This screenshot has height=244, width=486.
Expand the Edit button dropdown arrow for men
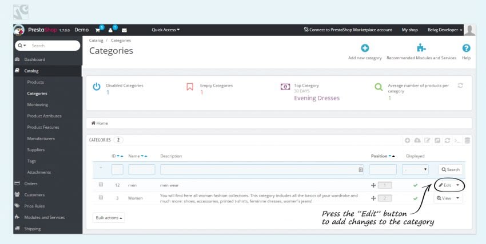(x=458, y=185)
